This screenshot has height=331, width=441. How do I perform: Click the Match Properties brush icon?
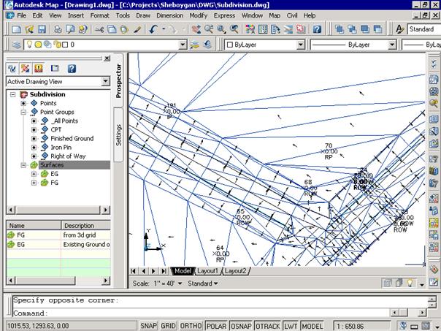pyautogui.click(x=137, y=29)
